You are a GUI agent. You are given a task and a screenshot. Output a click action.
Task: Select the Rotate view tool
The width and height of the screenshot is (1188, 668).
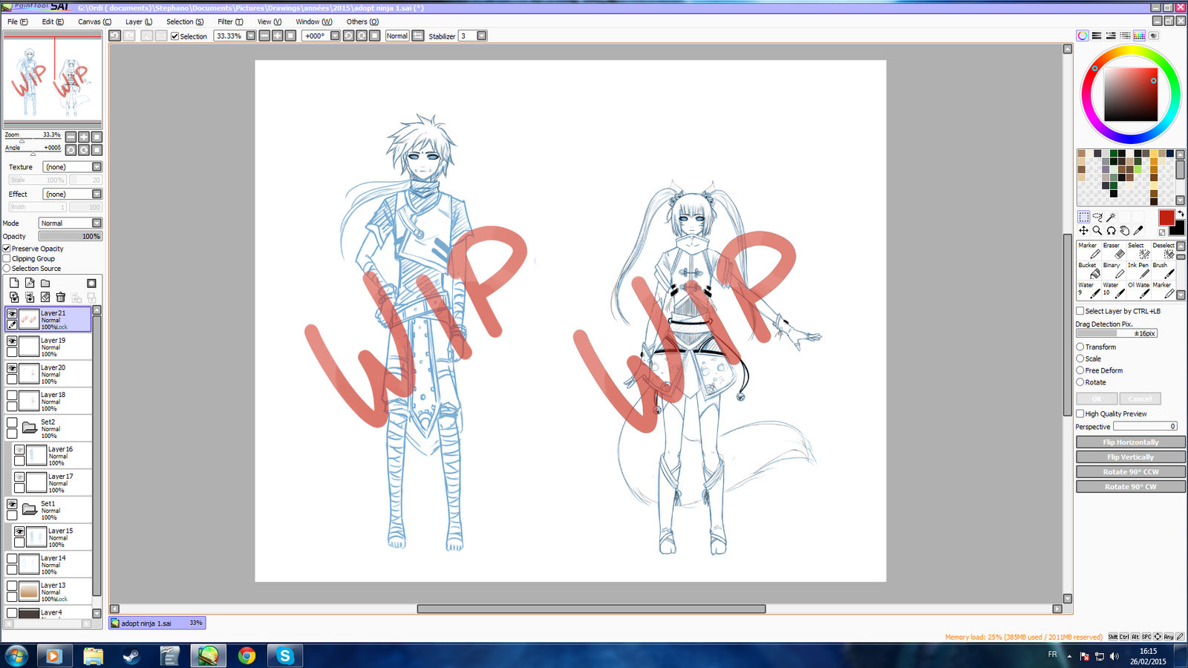[x=1111, y=231]
